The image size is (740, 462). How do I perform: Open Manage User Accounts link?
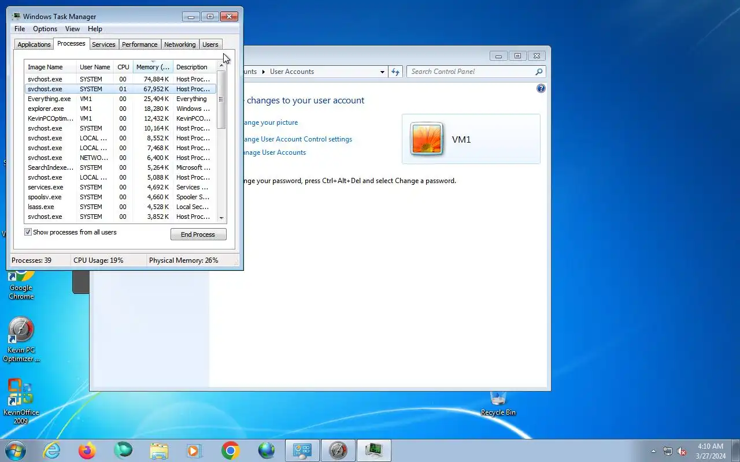pos(273,152)
